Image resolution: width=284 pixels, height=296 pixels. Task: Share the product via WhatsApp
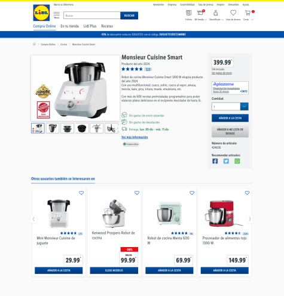(x=237, y=161)
